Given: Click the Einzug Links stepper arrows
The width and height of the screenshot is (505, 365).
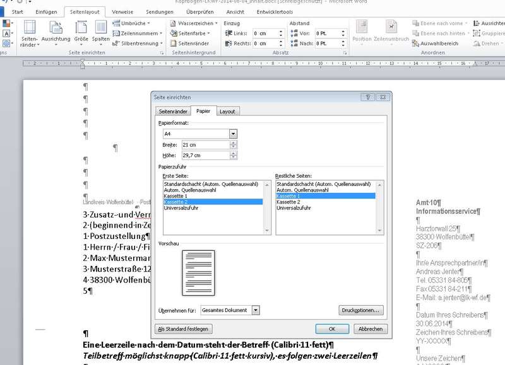Looking at the screenshot, I should coord(280,33).
